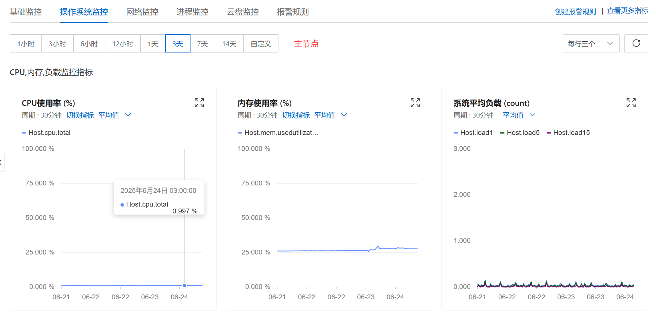Open the 报警规则 tab
This screenshot has width=656, height=315.
tap(293, 12)
